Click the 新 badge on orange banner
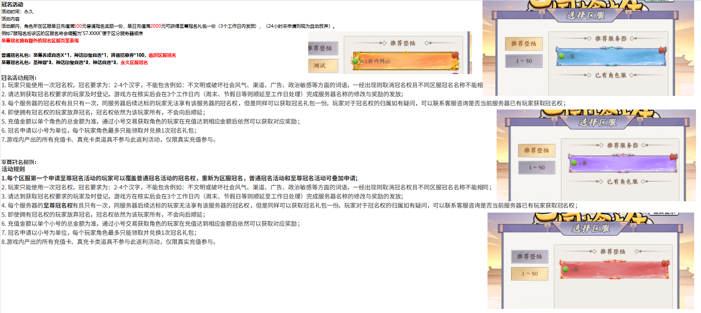701x313 pixels. click(x=454, y=55)
